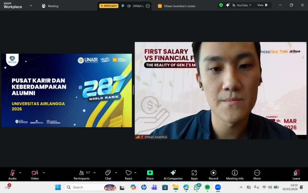Click the volume icon in system tray
Screen dimensions: 308x193
click(x=270, y=187)
